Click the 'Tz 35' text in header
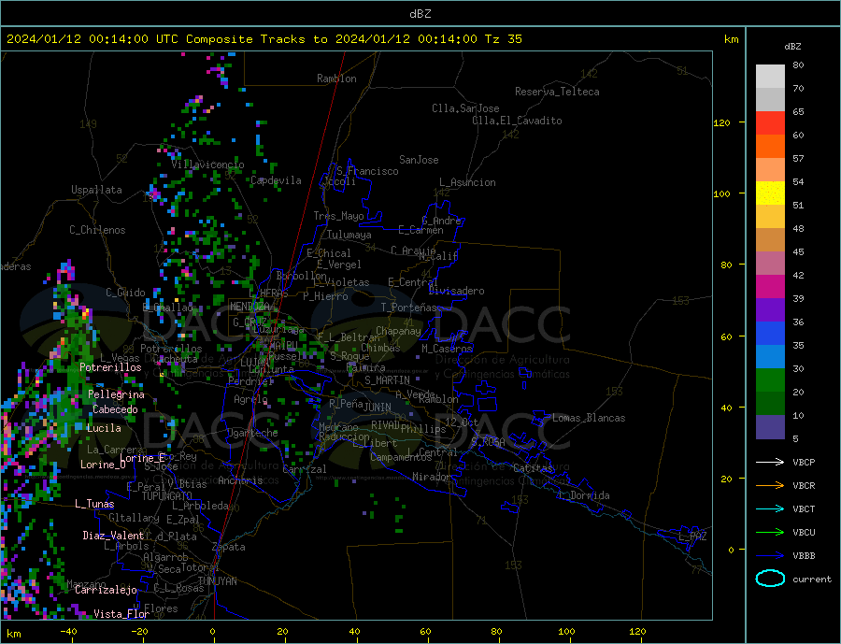Viewport: 841px width, 644px height. click(x=503, y=39)
